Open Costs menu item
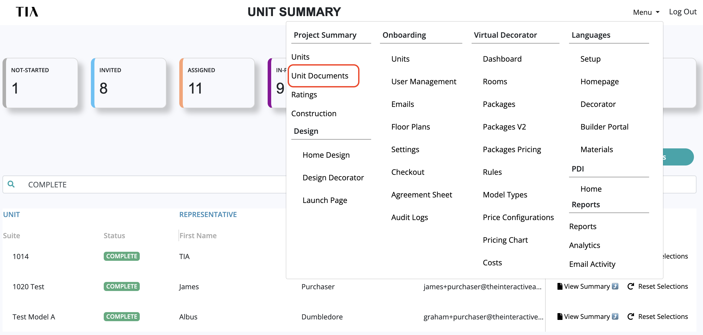Viewport: 703px width, 335px height. click(492, 263)
